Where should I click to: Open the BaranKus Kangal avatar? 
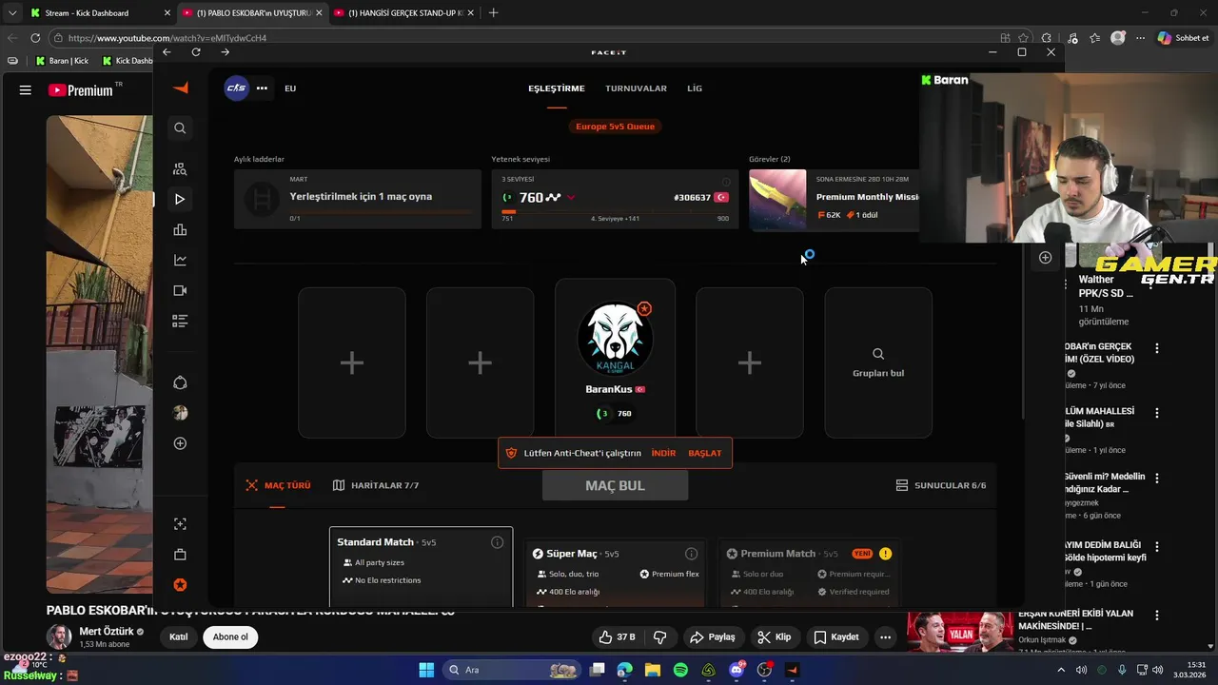click(x=615, y=340)
